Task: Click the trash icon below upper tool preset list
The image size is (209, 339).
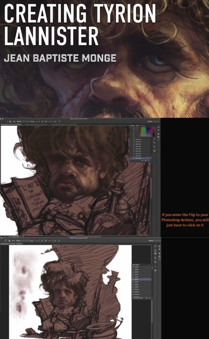Action: (149, 161)
